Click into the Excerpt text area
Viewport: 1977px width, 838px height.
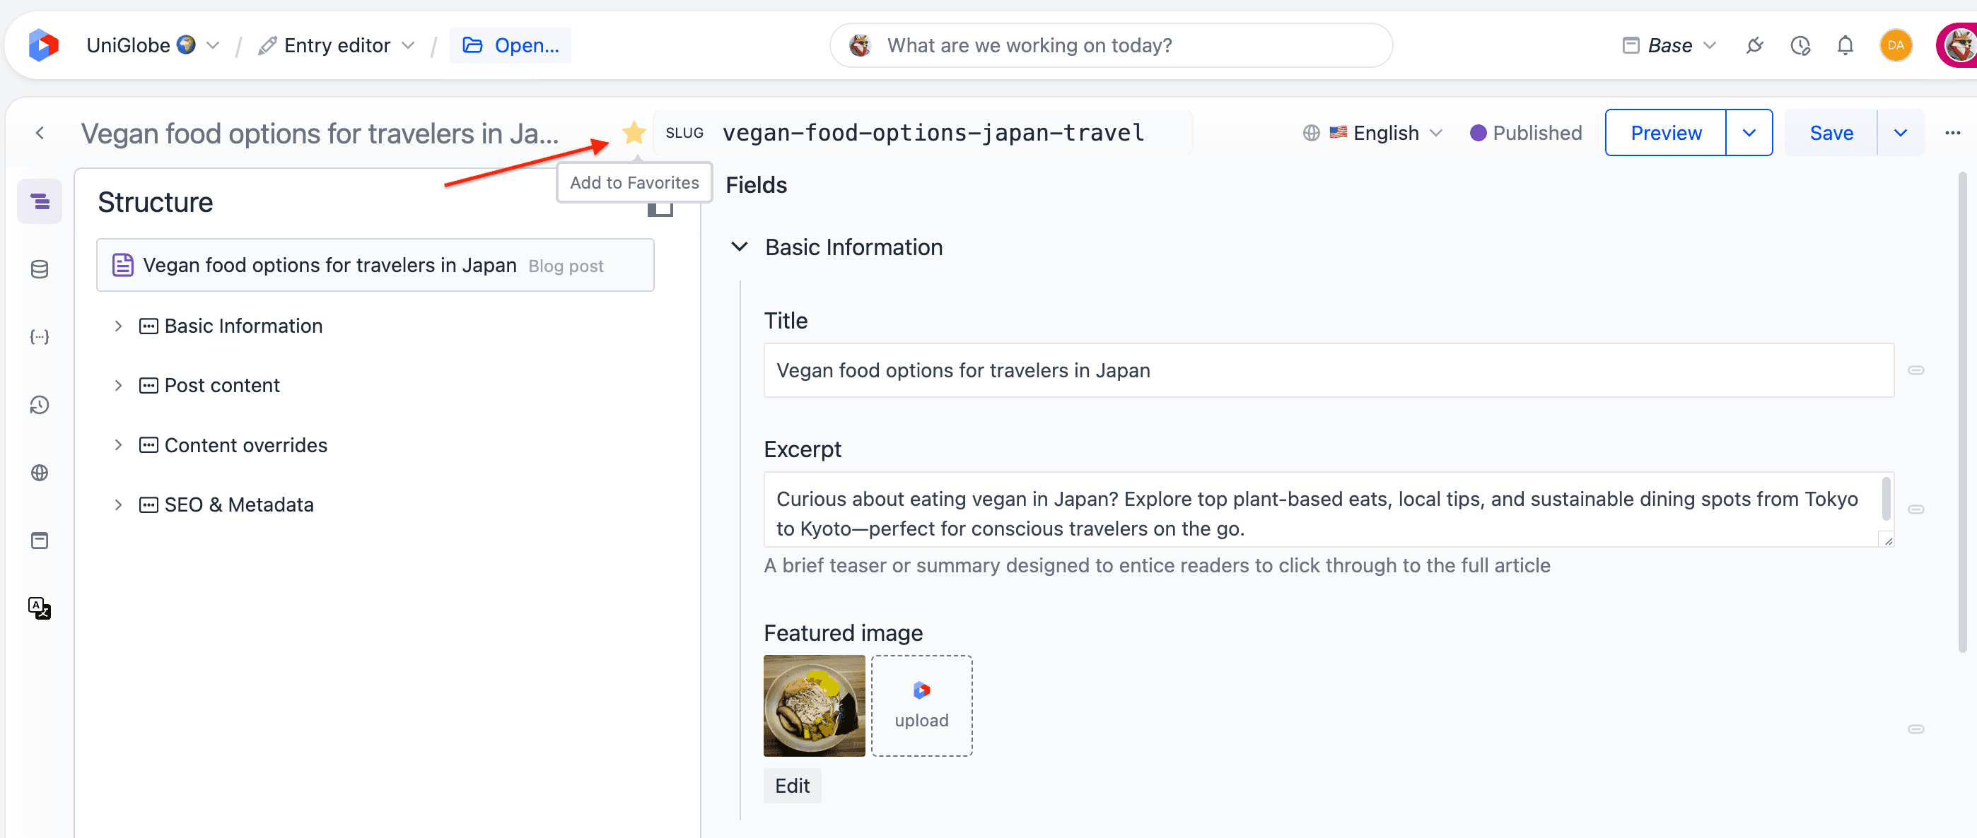[x=1329, y=510]
